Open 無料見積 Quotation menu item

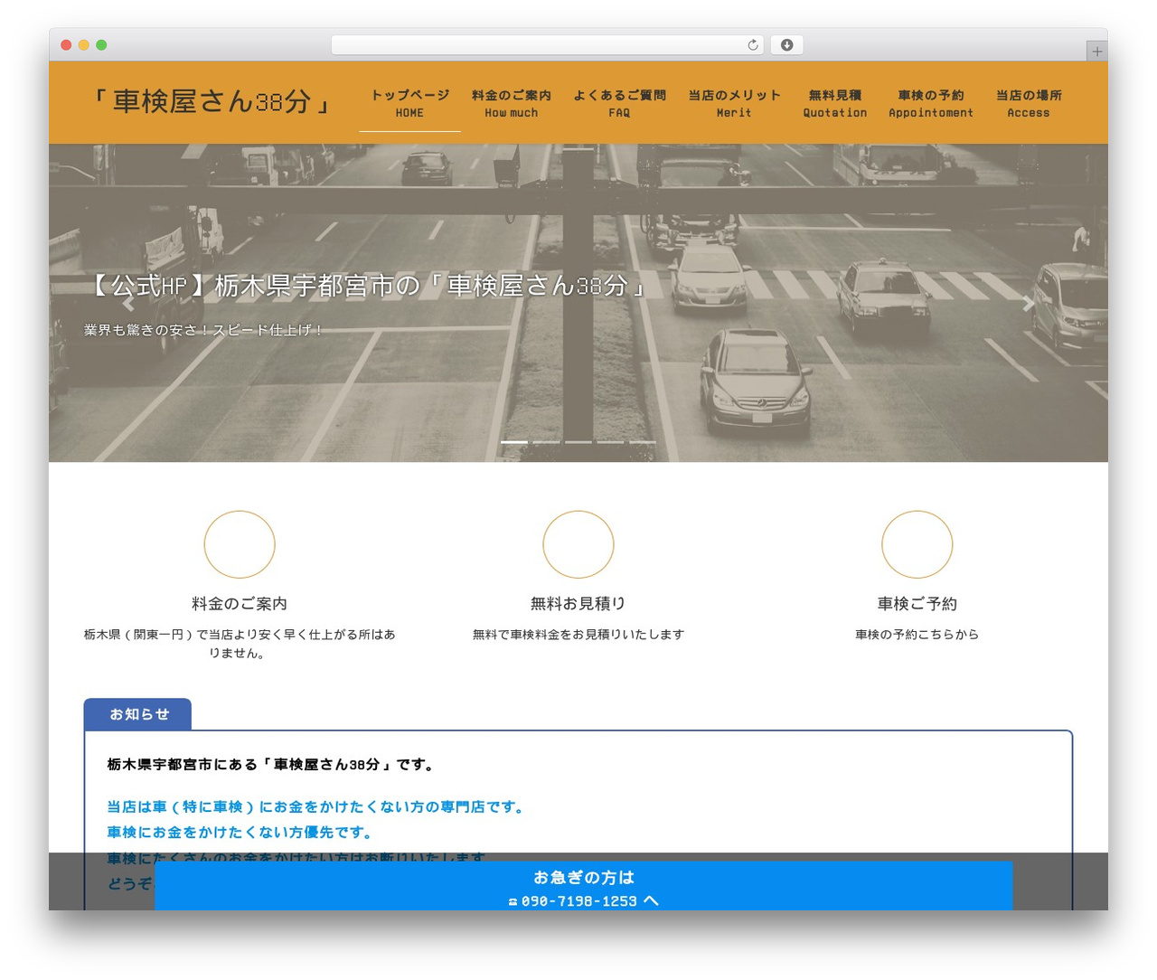(x=835, y=103)
